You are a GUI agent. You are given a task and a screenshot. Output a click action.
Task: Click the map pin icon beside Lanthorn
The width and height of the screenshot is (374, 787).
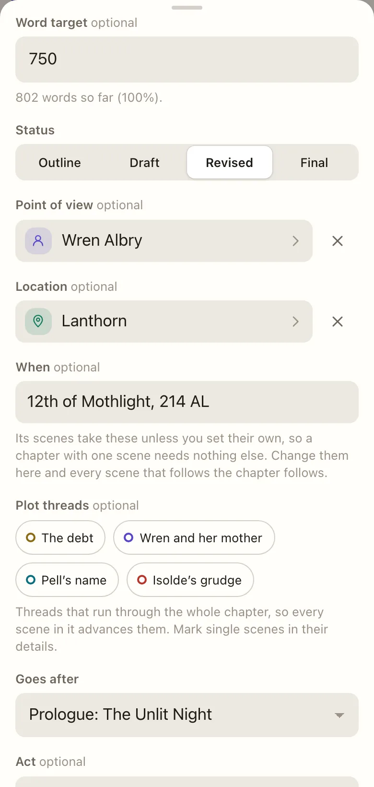coord(38,322)
